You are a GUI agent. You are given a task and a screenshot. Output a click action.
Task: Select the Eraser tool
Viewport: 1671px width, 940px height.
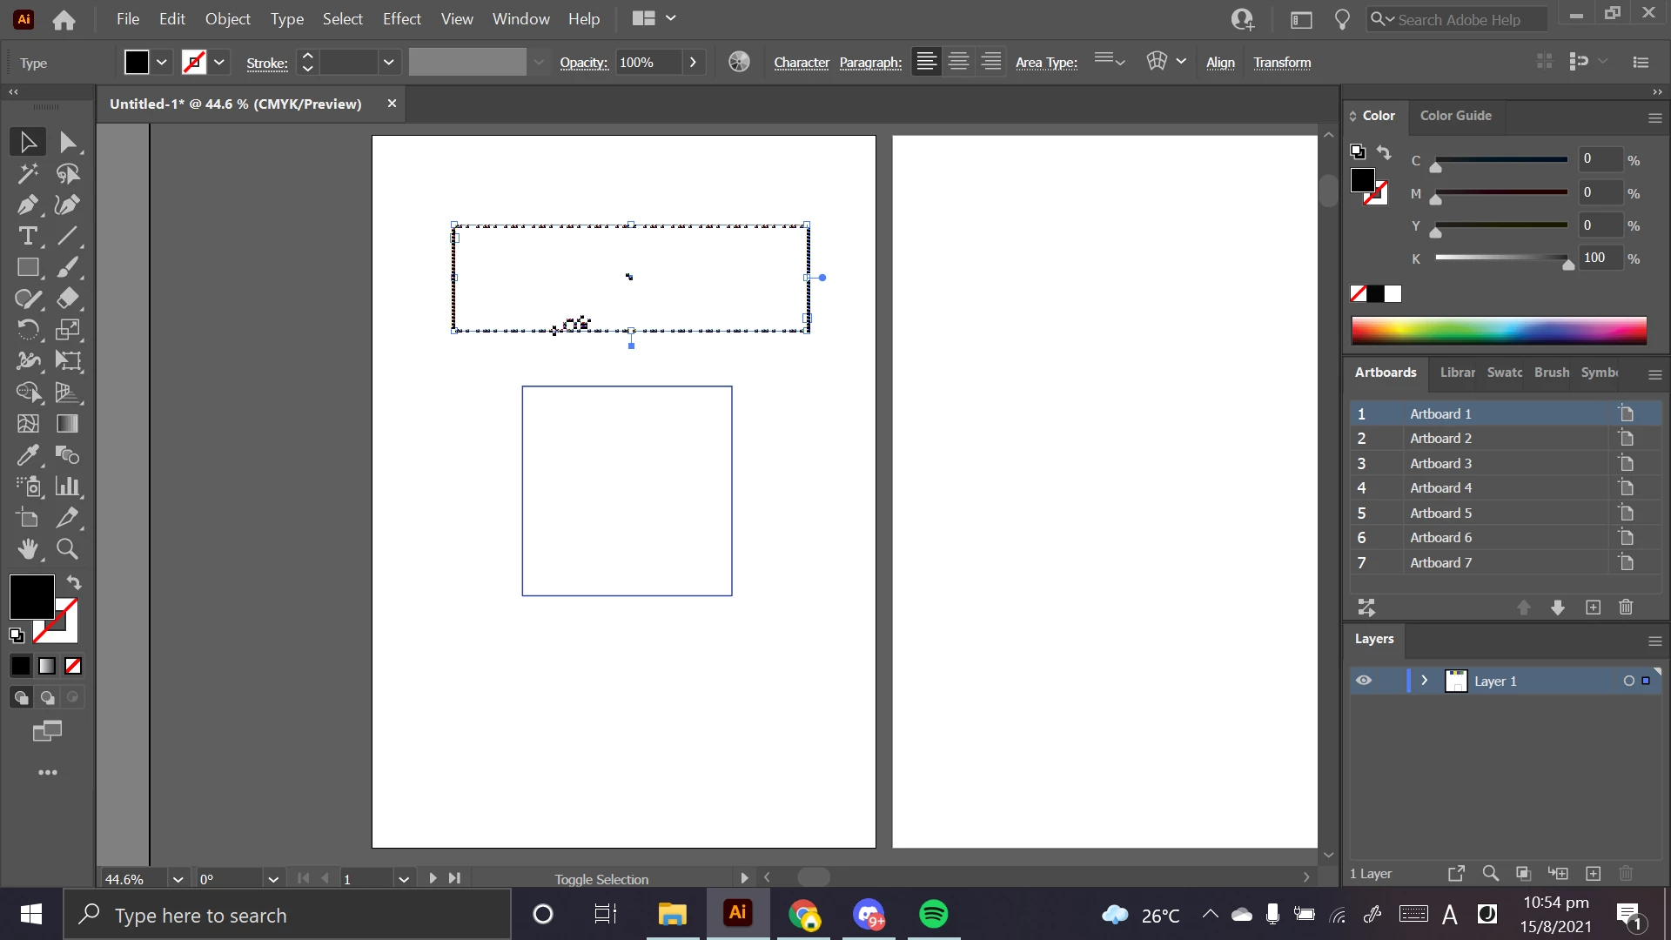pos(68,299)
